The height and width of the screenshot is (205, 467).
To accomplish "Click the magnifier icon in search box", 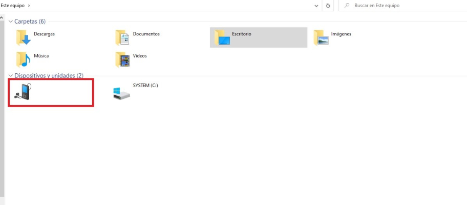I will click(347, 6).
